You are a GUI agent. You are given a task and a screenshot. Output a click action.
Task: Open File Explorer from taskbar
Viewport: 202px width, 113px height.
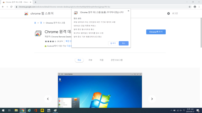pyautogui.click(x=16, y=110)
